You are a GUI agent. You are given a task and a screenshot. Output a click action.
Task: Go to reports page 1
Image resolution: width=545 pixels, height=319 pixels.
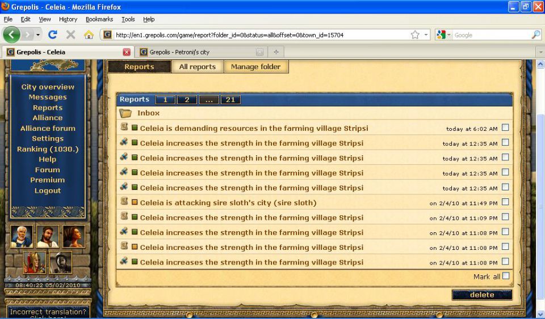[165, 100]
